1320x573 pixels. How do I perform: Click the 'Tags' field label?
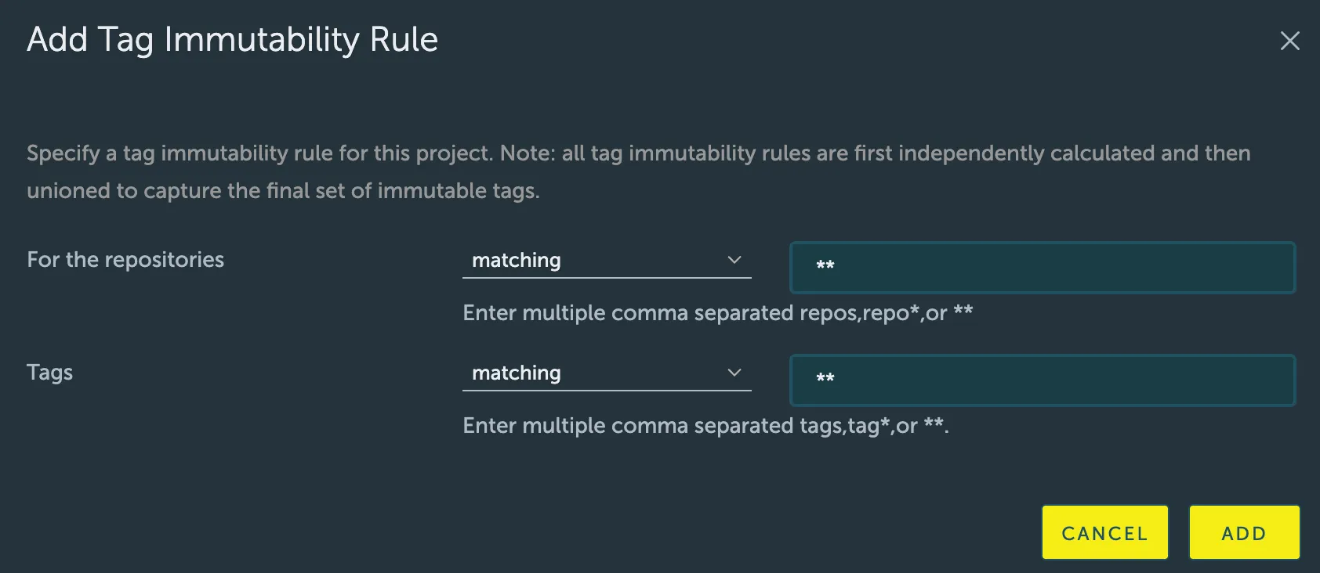pyautogui.click(x=49, y=373)
